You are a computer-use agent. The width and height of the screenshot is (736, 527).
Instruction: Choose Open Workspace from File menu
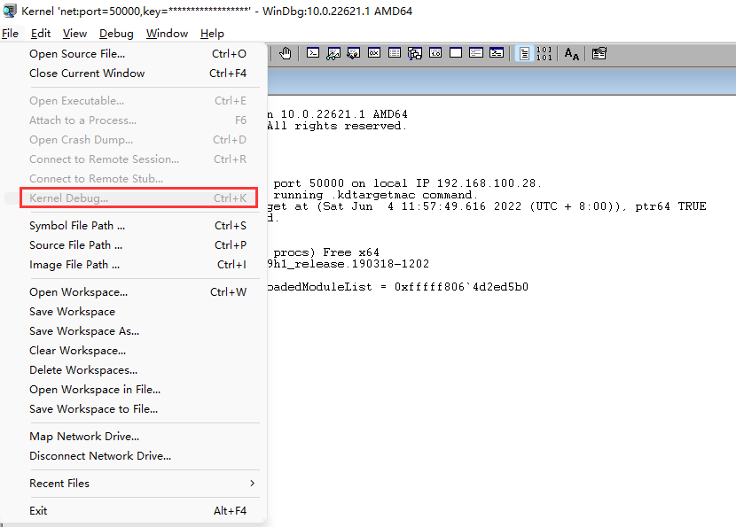(x=134, y=292)
